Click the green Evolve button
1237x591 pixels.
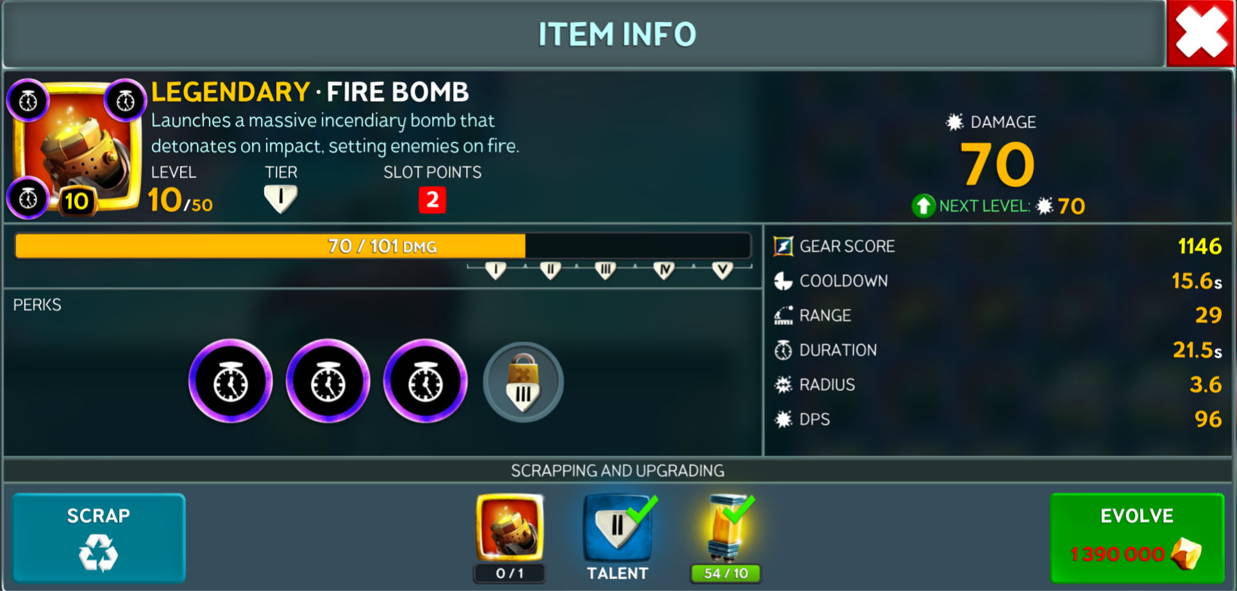(x=1137, y=537)
